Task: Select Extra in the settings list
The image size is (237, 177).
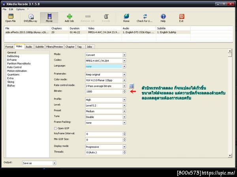Action: coord(10,78)
